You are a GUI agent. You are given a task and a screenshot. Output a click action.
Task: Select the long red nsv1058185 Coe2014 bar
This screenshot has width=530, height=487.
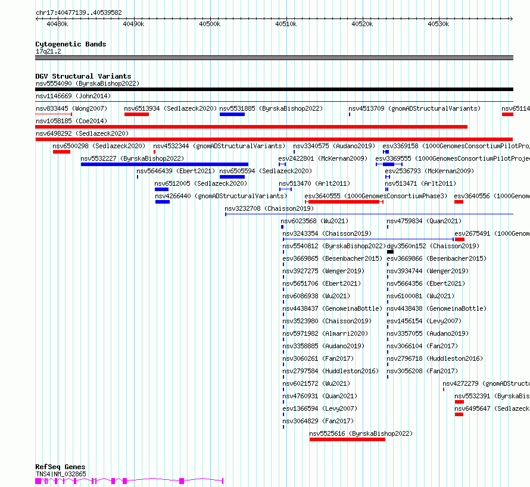(251, 127)
